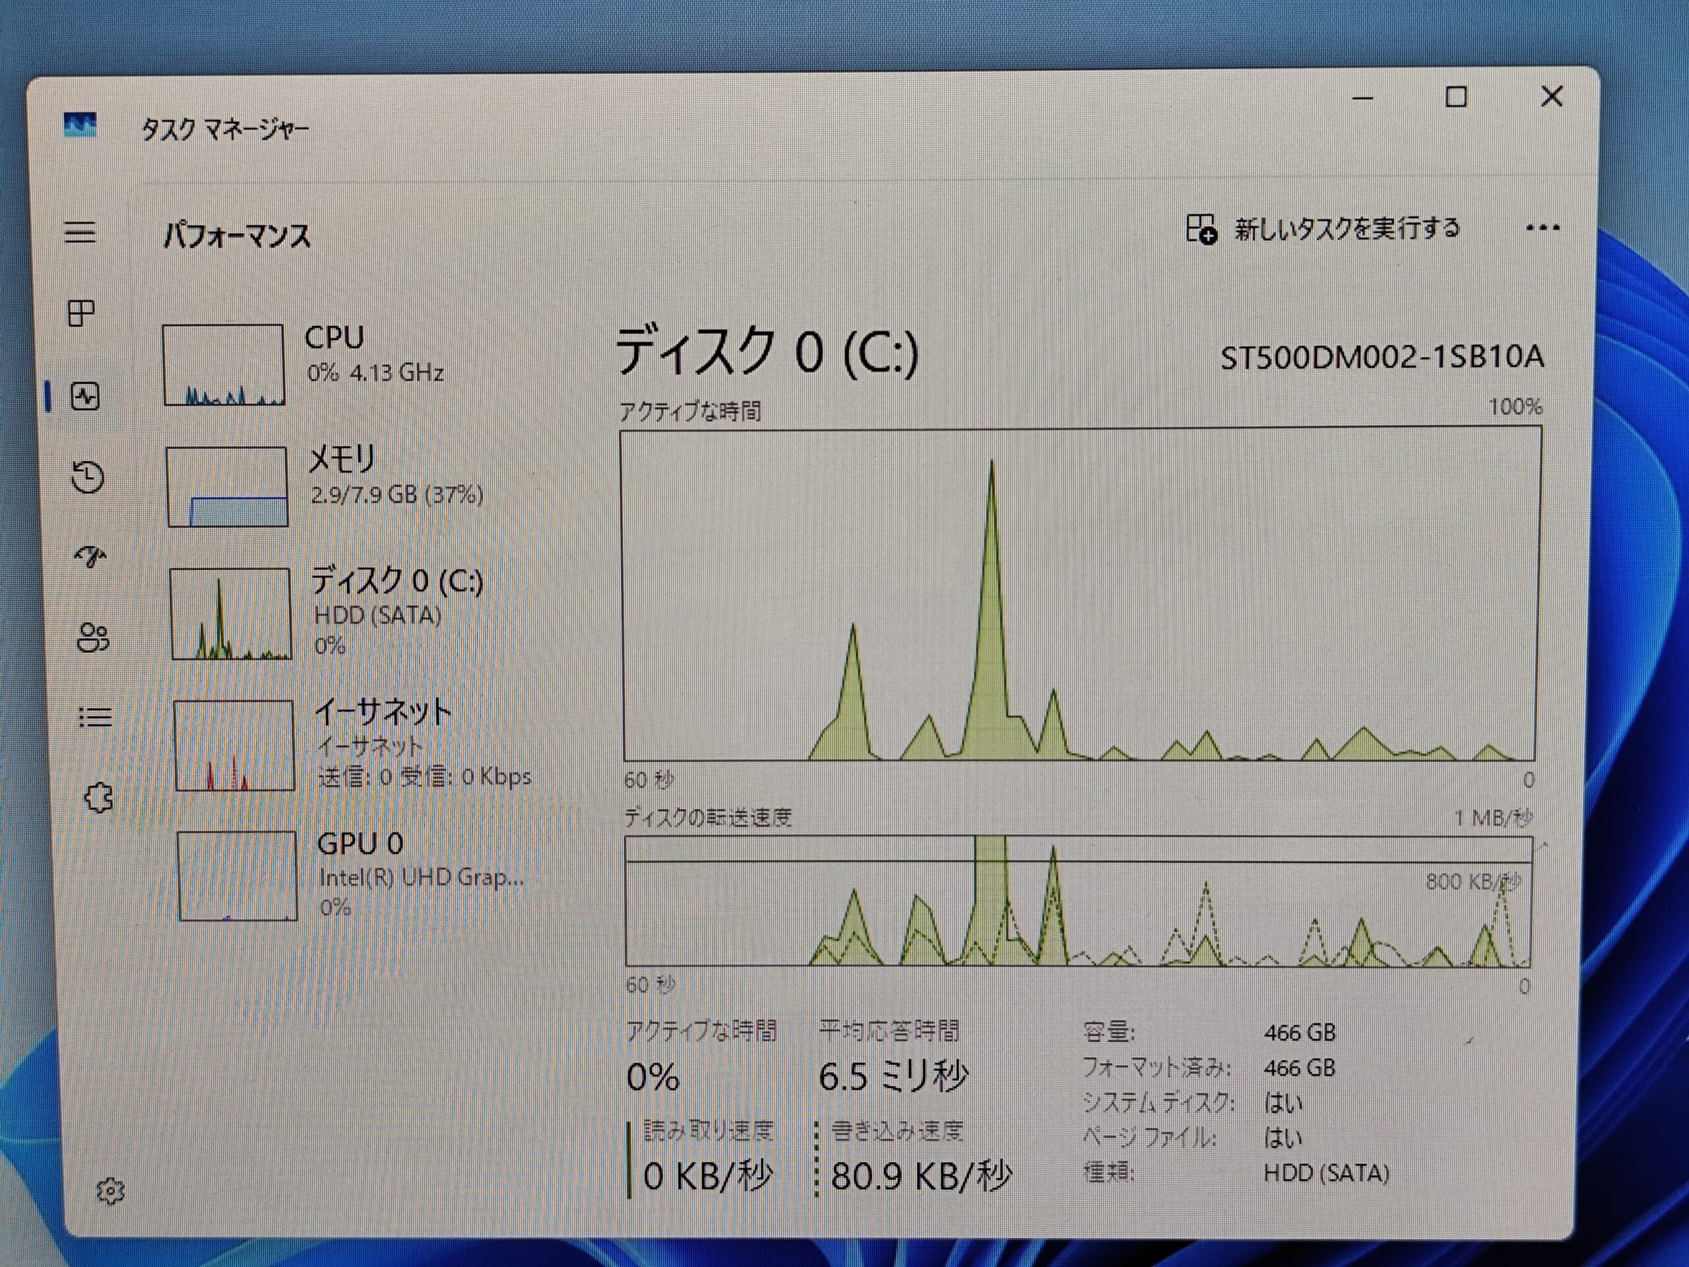The height and width of the screenshot is (1267, 1689).
Task: Click the 466 GB value next to 容量
Action: point(1300,1033)
